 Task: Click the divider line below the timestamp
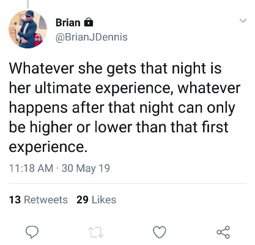point(128,184)
